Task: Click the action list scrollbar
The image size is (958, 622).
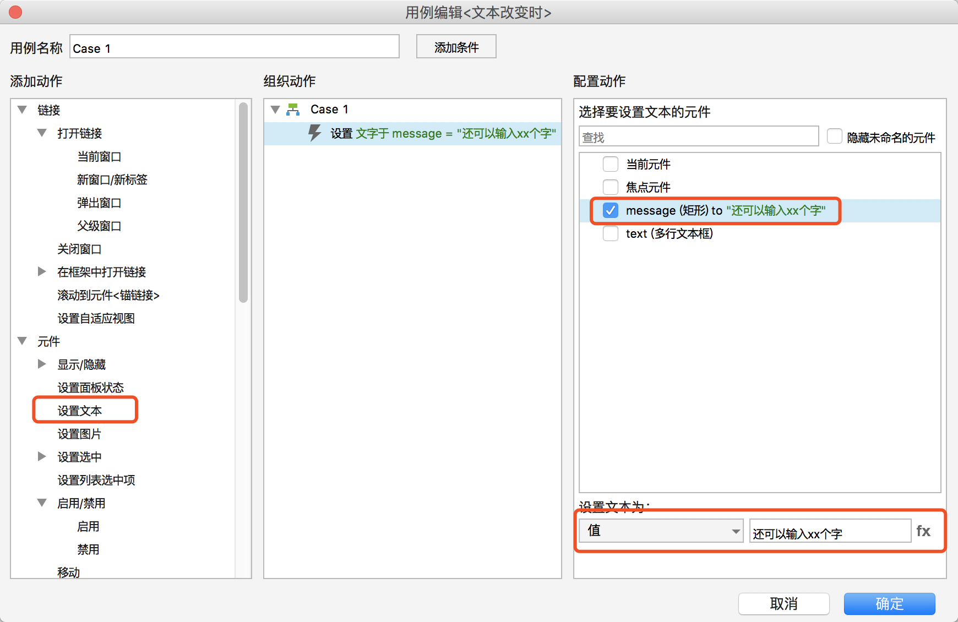Action: click(x=243, y=203)
